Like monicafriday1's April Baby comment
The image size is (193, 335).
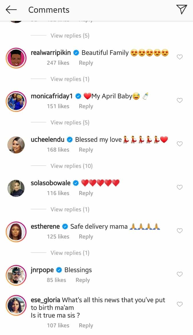click(180, 100)
